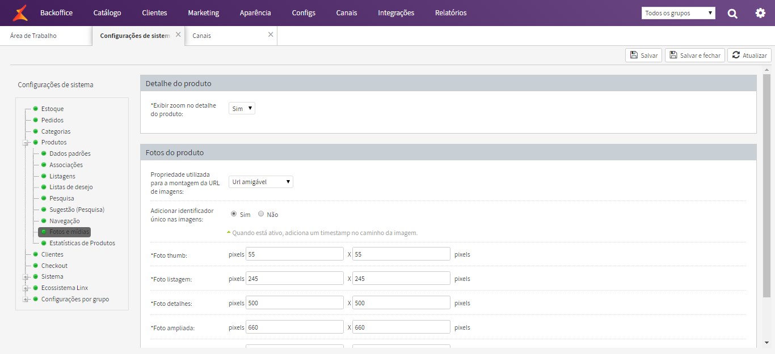Click the Atualizar button
Screen dimensions: 775x354
(x=749, y=56)
